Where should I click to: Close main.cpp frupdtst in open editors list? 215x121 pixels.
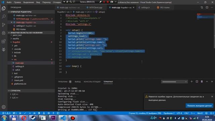coord(11,22)
